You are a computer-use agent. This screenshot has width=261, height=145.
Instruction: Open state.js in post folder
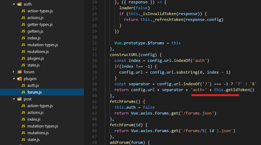33,140
